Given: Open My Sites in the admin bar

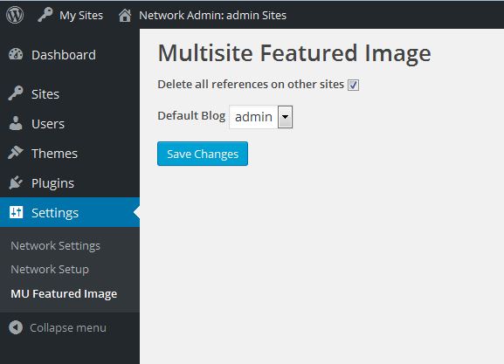Looking at the screenshot, I should 81,15.
